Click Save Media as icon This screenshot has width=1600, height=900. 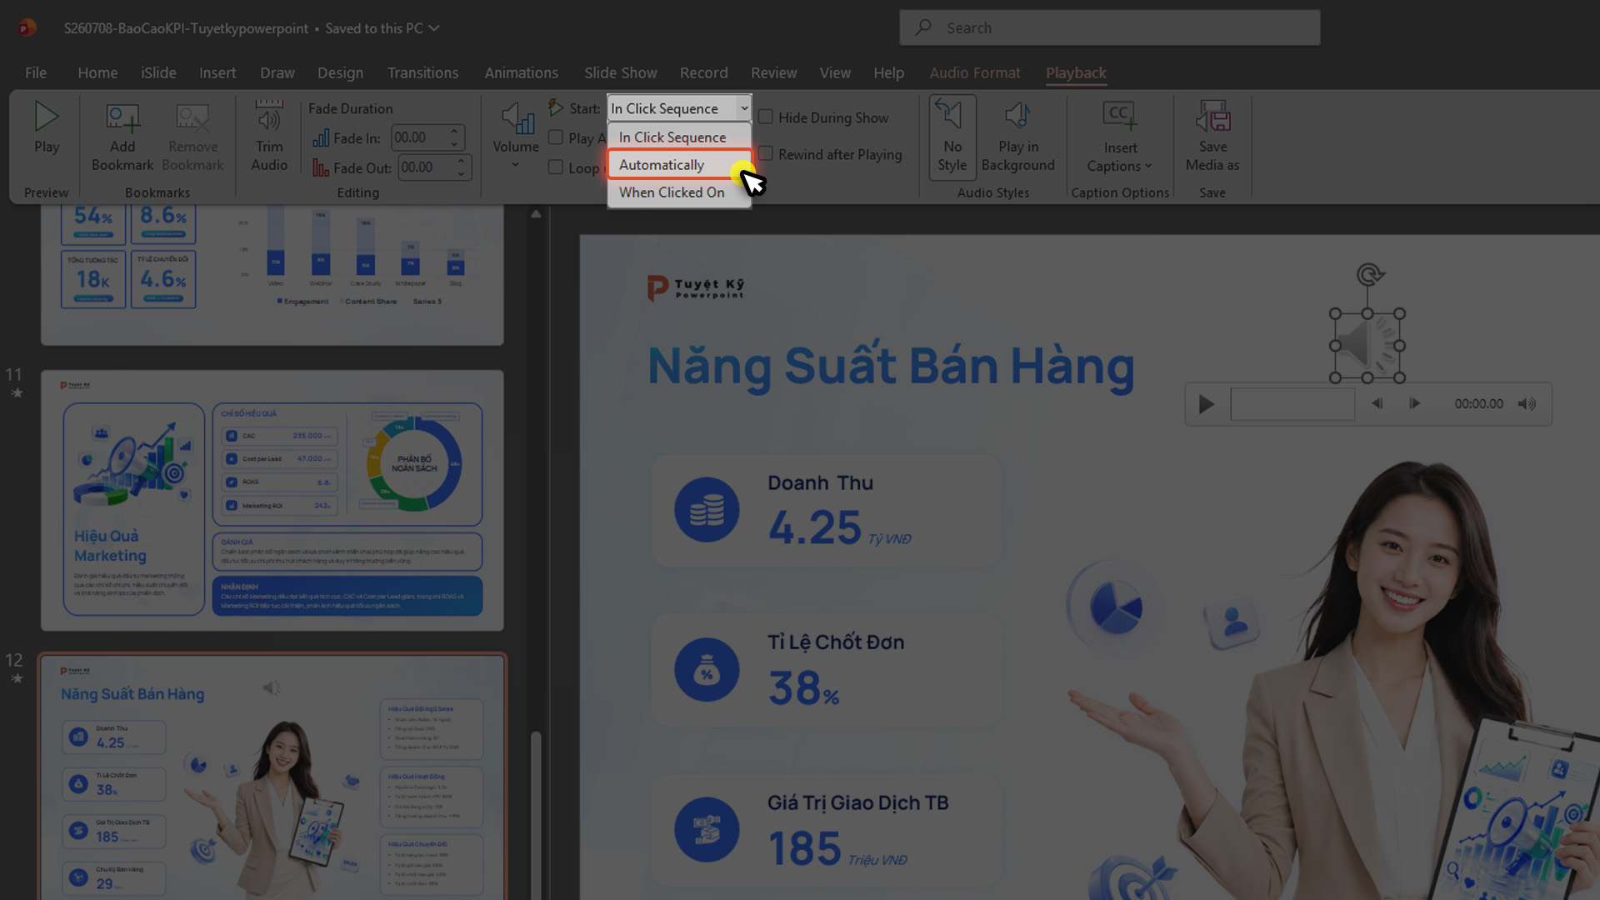click(1212, 117)
